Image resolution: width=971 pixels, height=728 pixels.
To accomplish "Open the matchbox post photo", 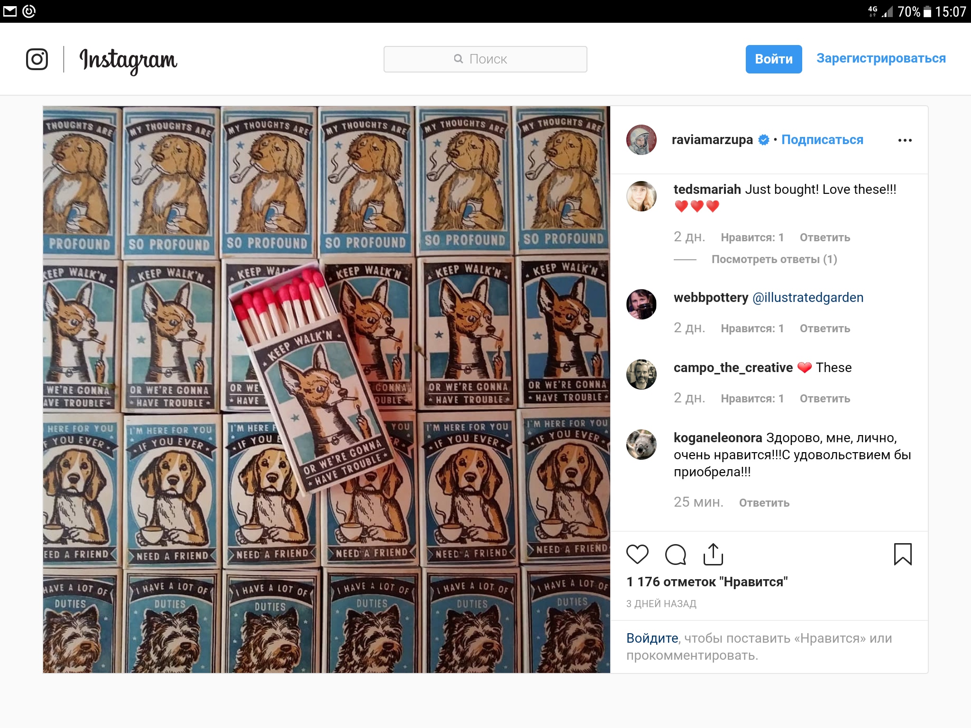I will 327,390.
